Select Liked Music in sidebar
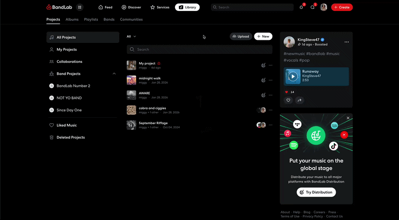 coord(66,125)
